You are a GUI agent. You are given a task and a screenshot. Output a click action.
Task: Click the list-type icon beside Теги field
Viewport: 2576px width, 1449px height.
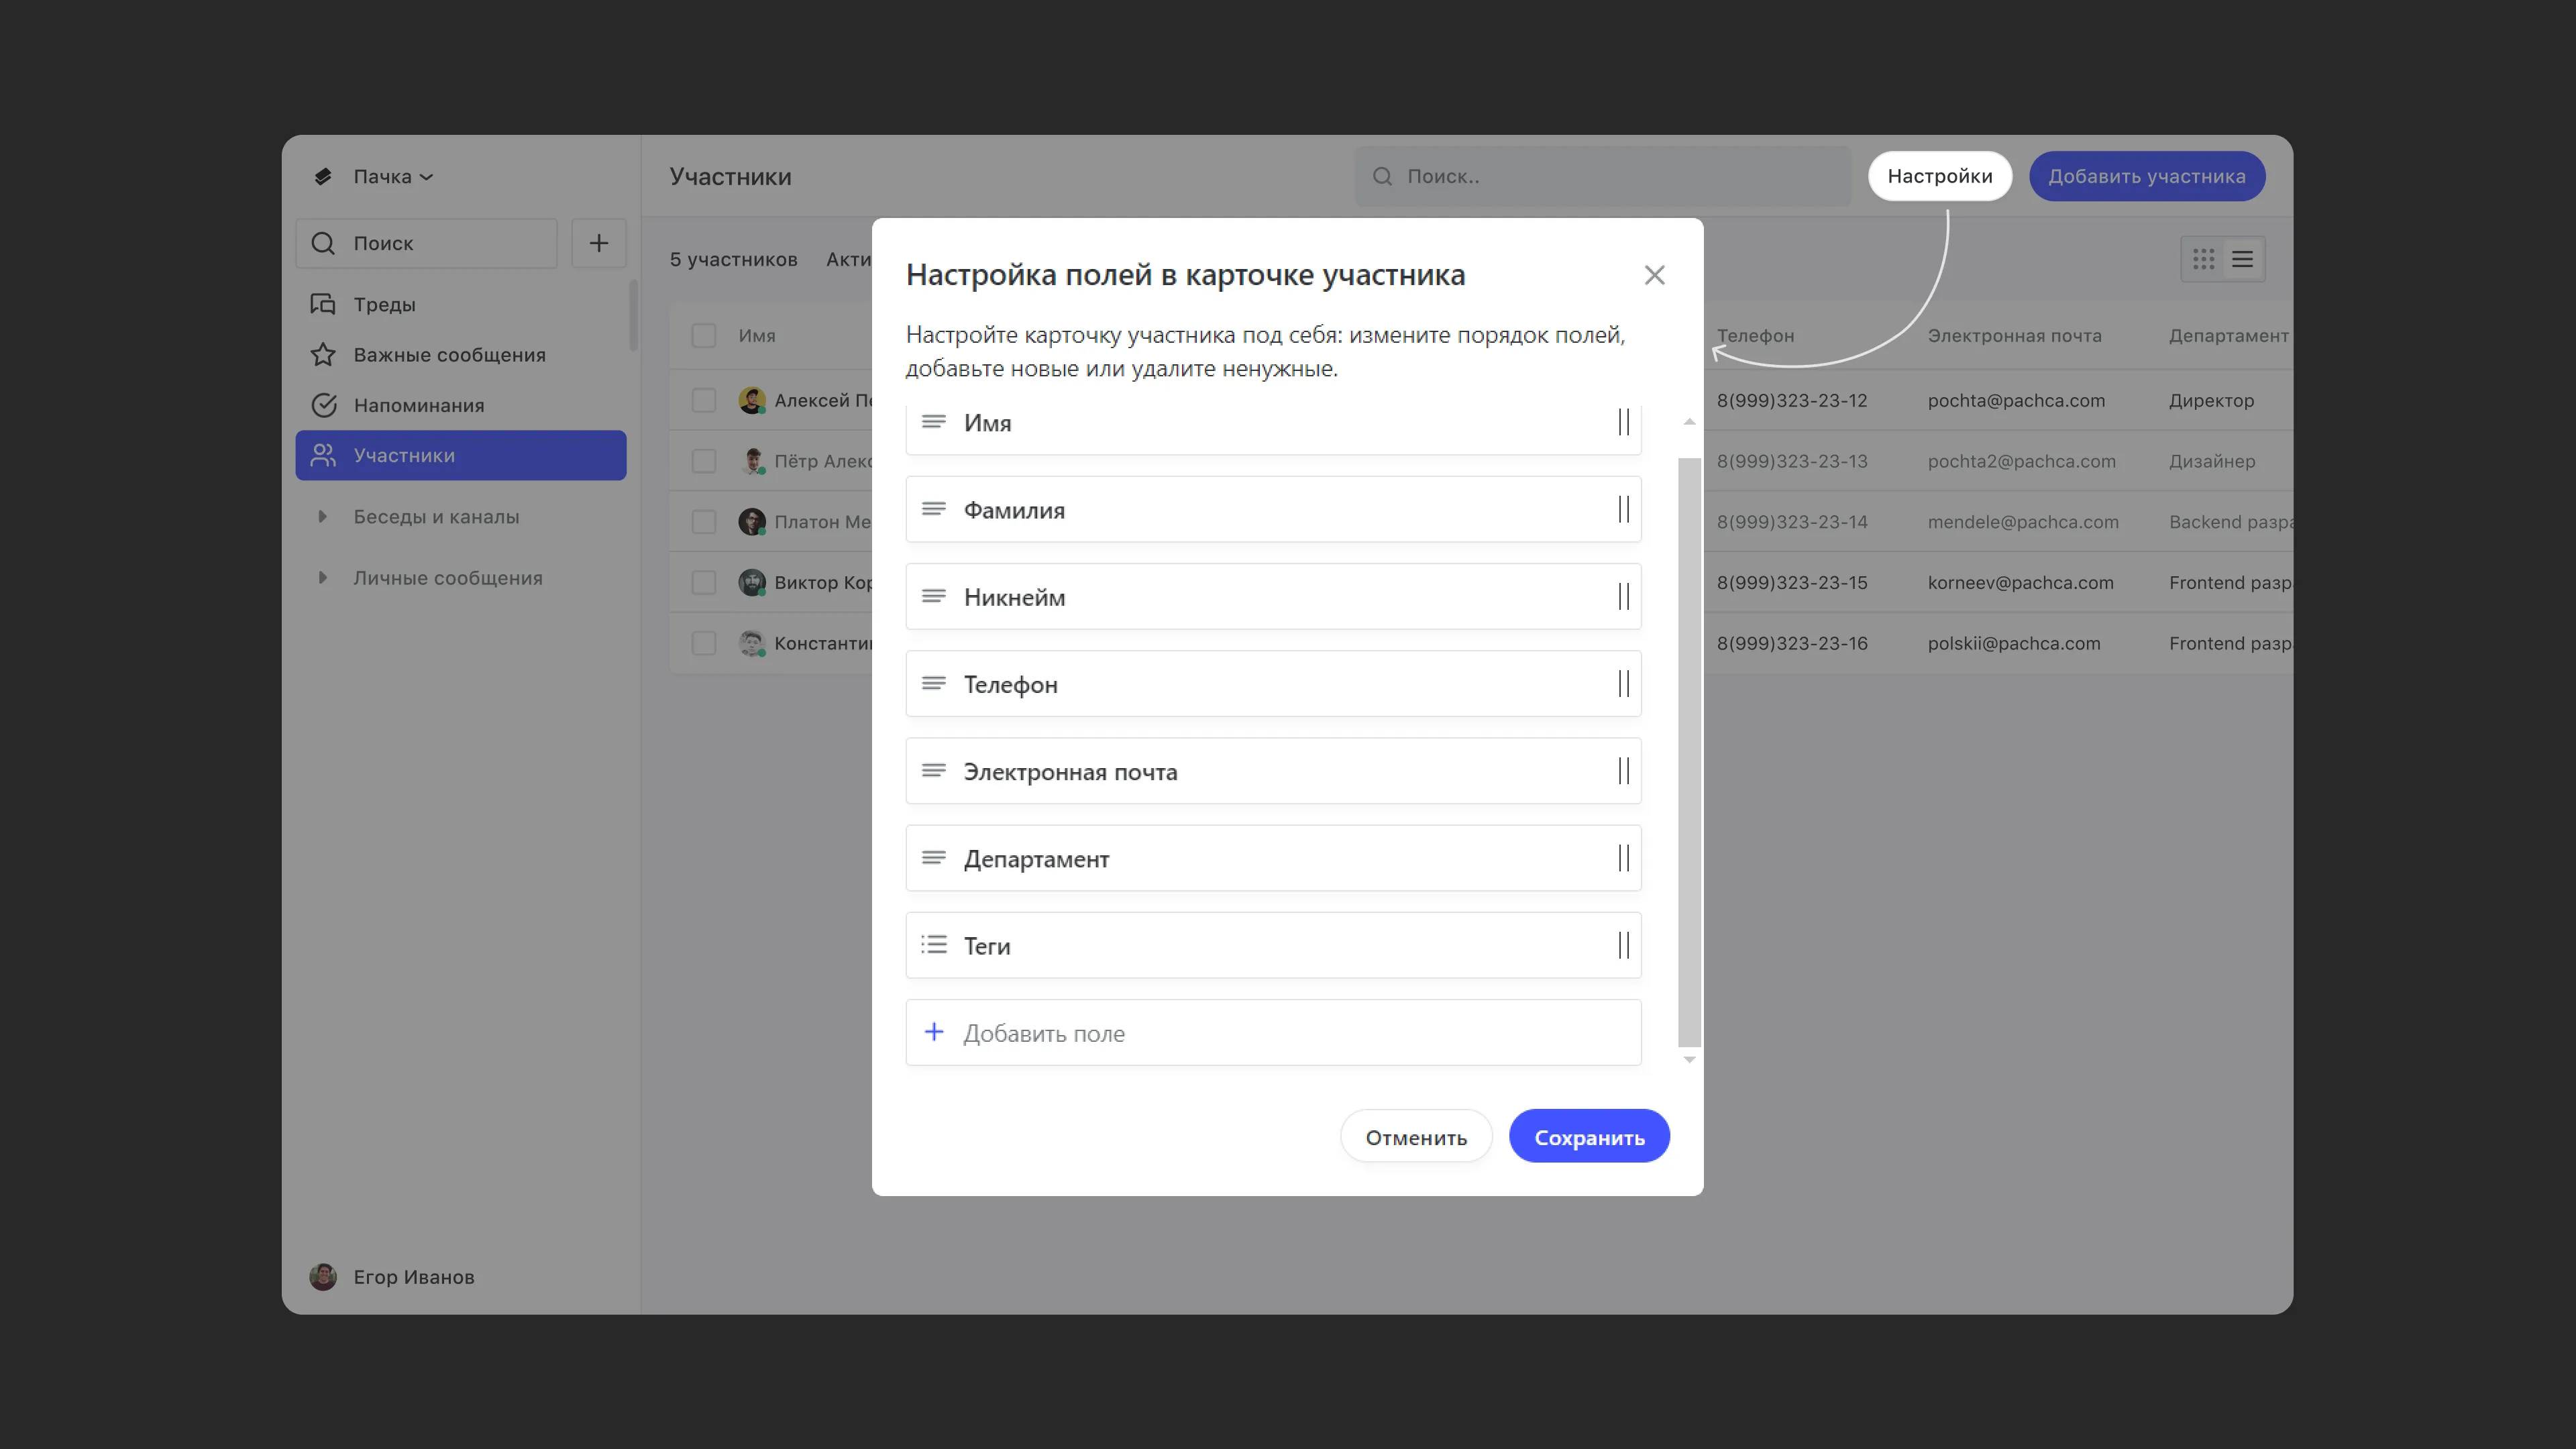933,945
